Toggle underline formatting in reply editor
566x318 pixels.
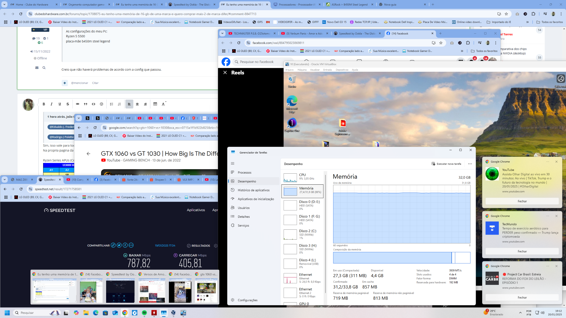(x=60, y=104)
